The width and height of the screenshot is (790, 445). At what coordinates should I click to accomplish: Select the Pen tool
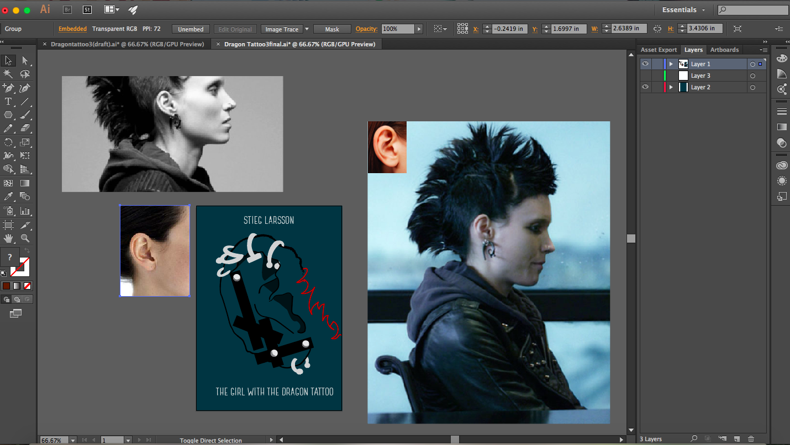(8, 88)
